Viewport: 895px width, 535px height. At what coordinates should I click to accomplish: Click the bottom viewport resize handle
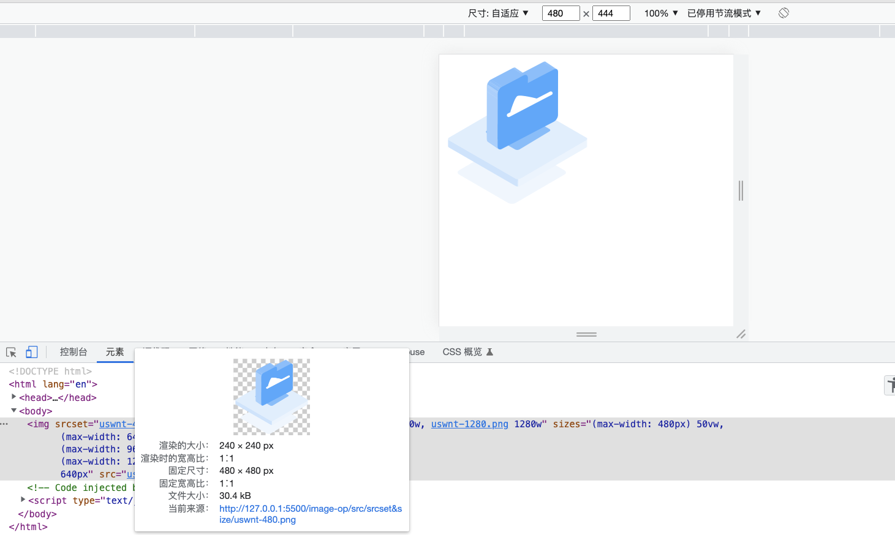(586, 334)
